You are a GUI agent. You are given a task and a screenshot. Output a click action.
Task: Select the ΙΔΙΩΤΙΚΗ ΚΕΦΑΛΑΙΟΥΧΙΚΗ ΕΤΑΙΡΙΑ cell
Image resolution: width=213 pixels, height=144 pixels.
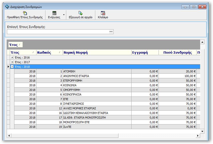coord(97,113)
